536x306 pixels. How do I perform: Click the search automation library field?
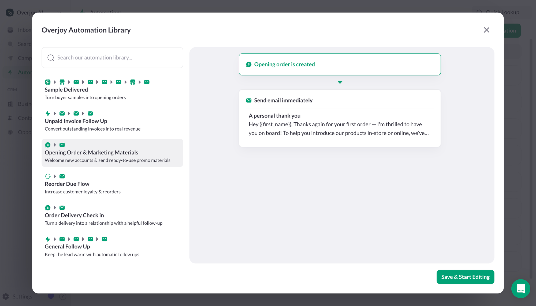point(112,58)
